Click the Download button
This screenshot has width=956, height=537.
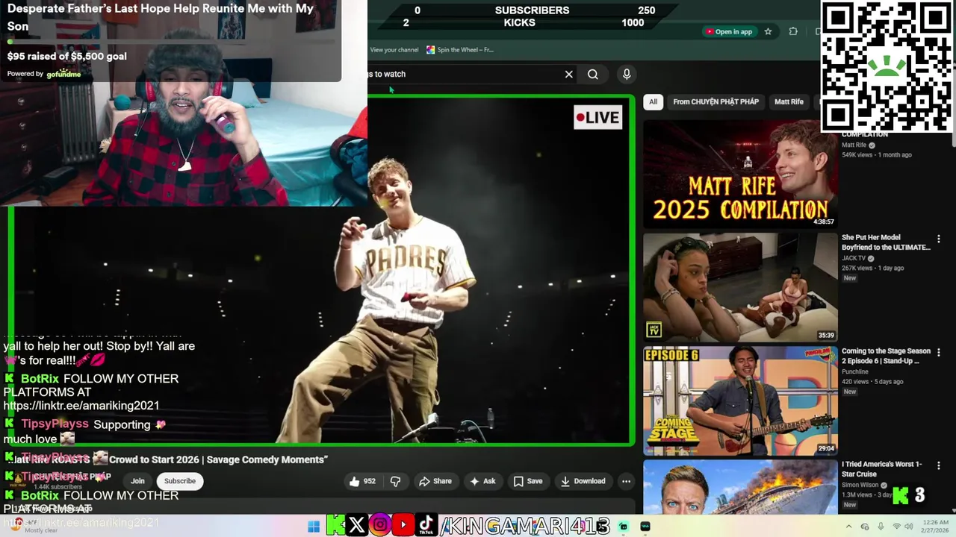click(583, 481)
